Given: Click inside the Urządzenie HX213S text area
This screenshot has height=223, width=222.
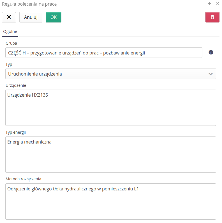Looking at the screenshot, I should 110,108.
